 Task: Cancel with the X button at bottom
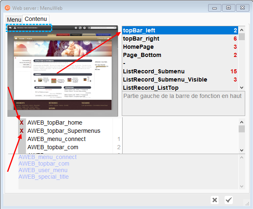(x=215, y=200)
